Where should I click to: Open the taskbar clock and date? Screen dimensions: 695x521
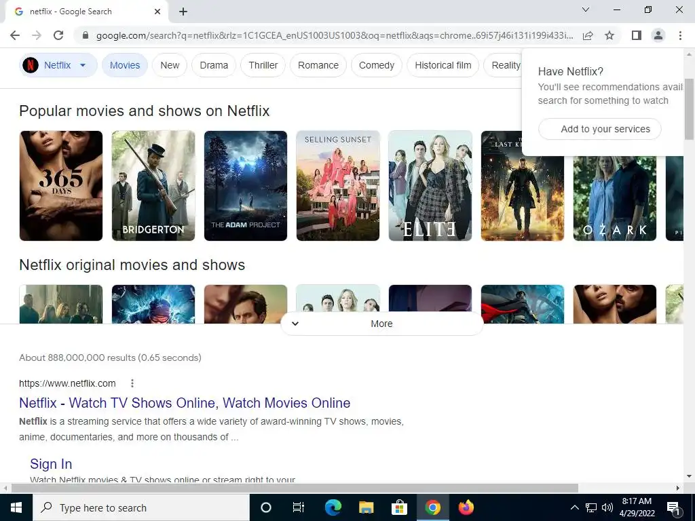coord(637,507)
